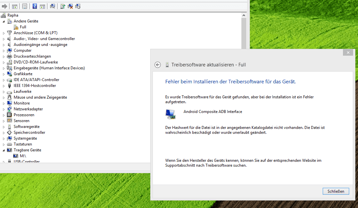The height and width of the screenshot is (208, 358).
Task: Open Help via the blue question mark icon
Action: pos(35,7)
